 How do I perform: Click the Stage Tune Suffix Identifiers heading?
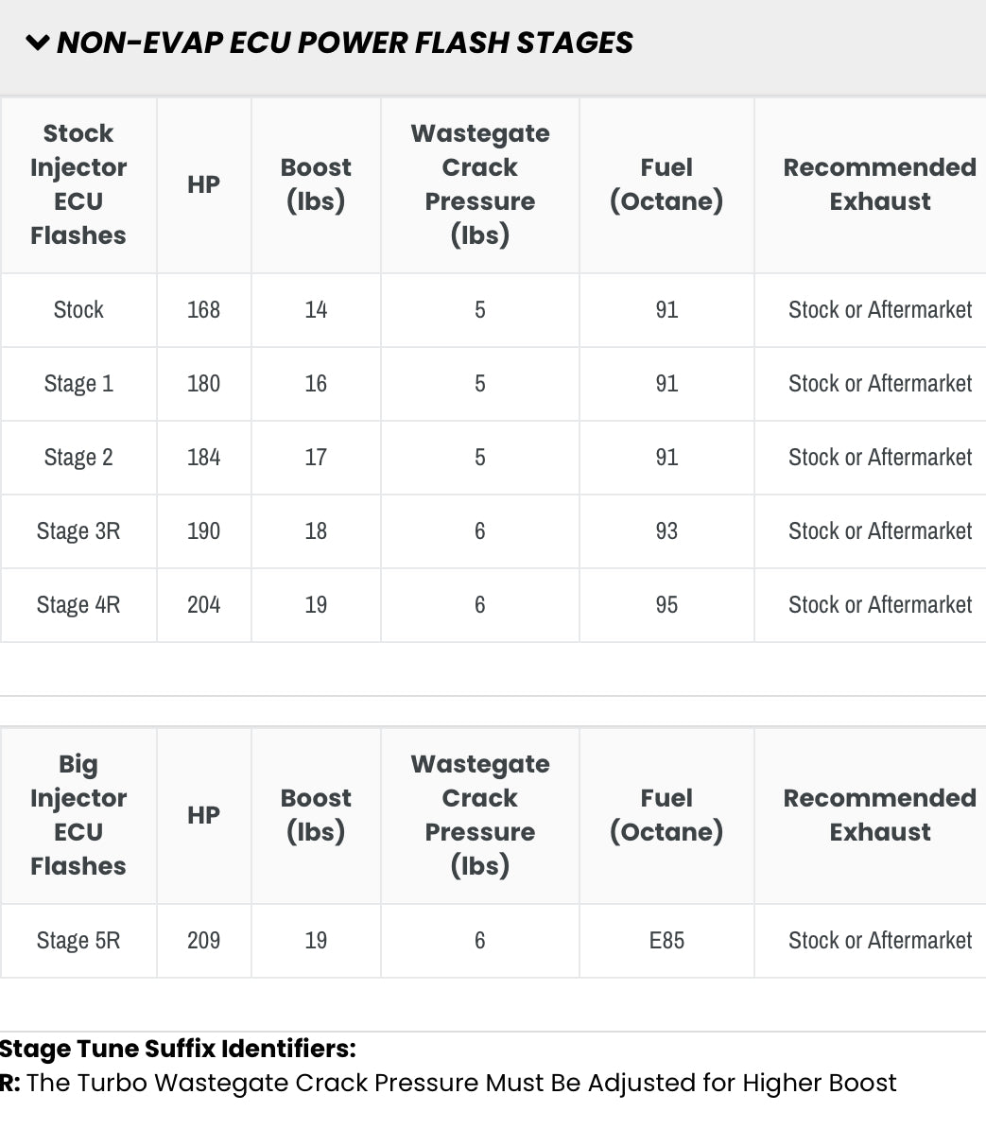tap(178, 1049)
